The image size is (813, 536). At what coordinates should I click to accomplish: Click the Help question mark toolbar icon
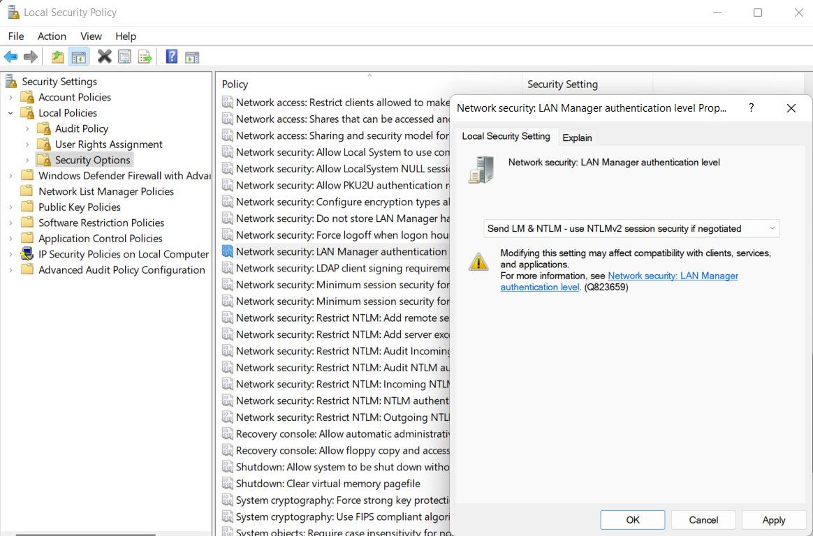pos(171,56)
